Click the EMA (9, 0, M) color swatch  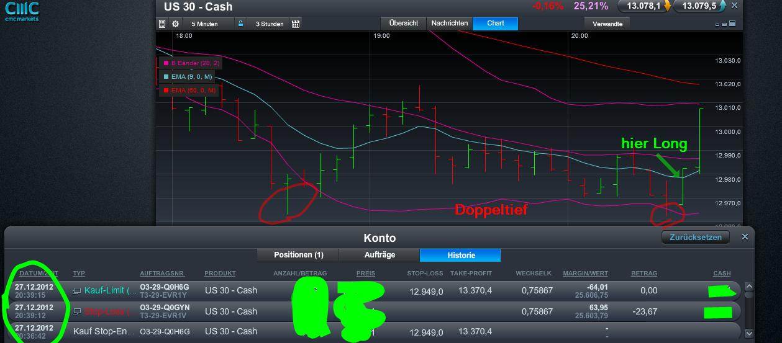165,76
